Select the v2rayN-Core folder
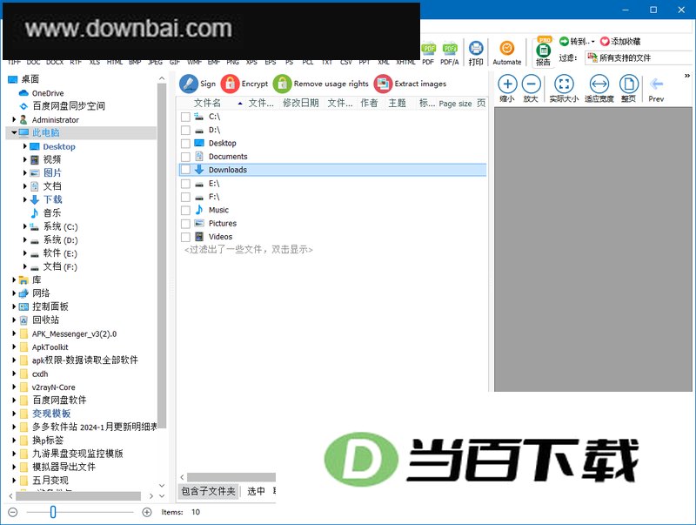This screenshot has height=525, width=696. point(53,387)
